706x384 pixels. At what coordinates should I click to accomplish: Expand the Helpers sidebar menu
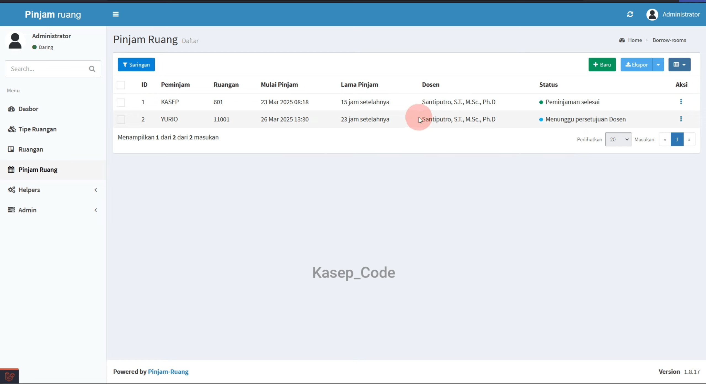tap(53, 190)
